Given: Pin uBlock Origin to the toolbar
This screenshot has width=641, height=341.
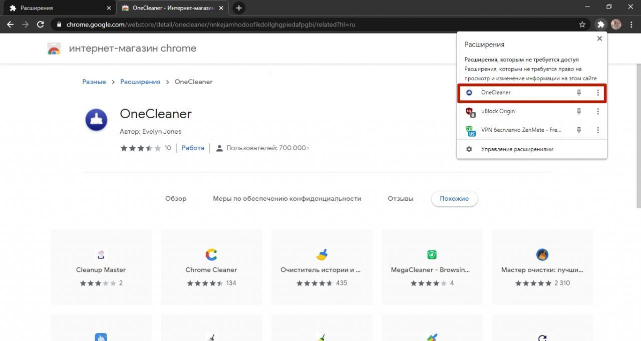Looking at the screenshot, I should click(x=579, y=111).
